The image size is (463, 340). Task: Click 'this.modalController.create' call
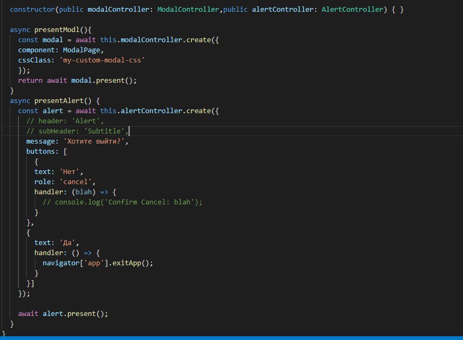coord(155,40)
